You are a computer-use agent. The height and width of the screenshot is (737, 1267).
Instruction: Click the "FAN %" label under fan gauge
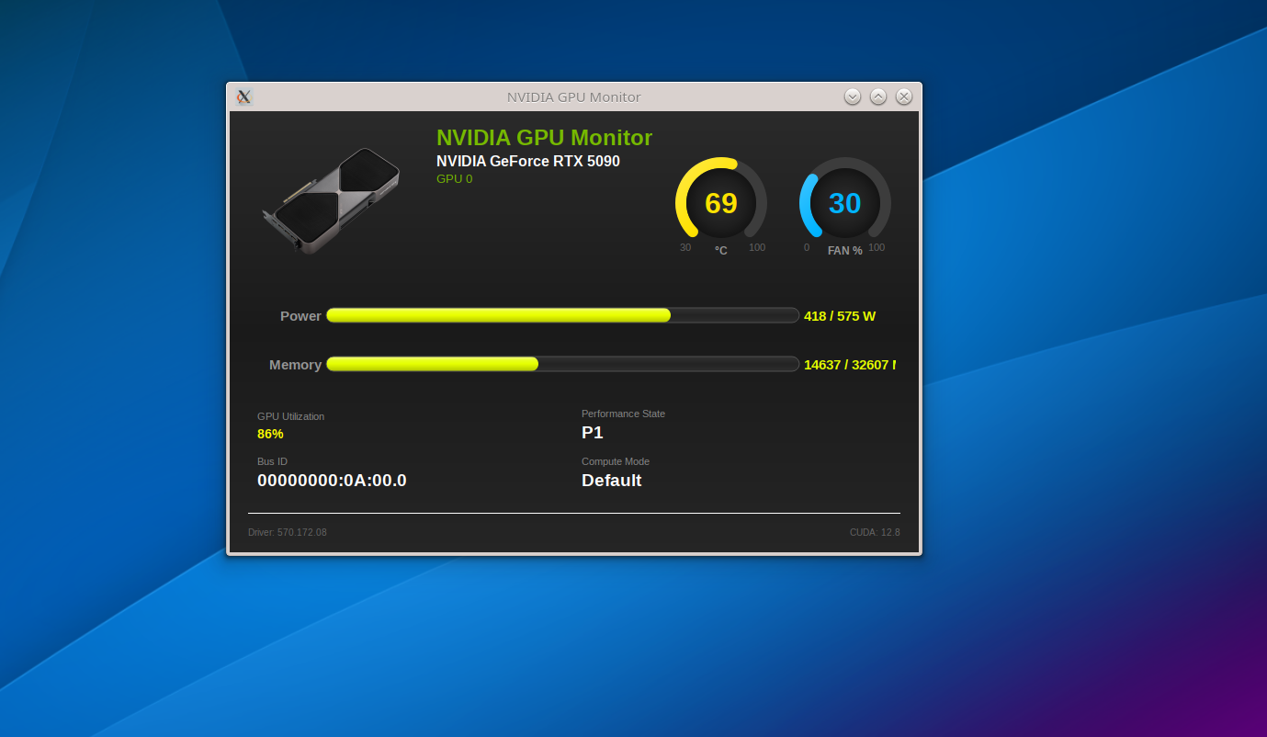(845, 251)
